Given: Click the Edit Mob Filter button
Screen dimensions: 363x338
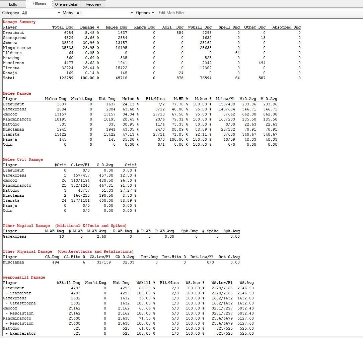Looking at the screenshot, I should [x=171, y=13].
